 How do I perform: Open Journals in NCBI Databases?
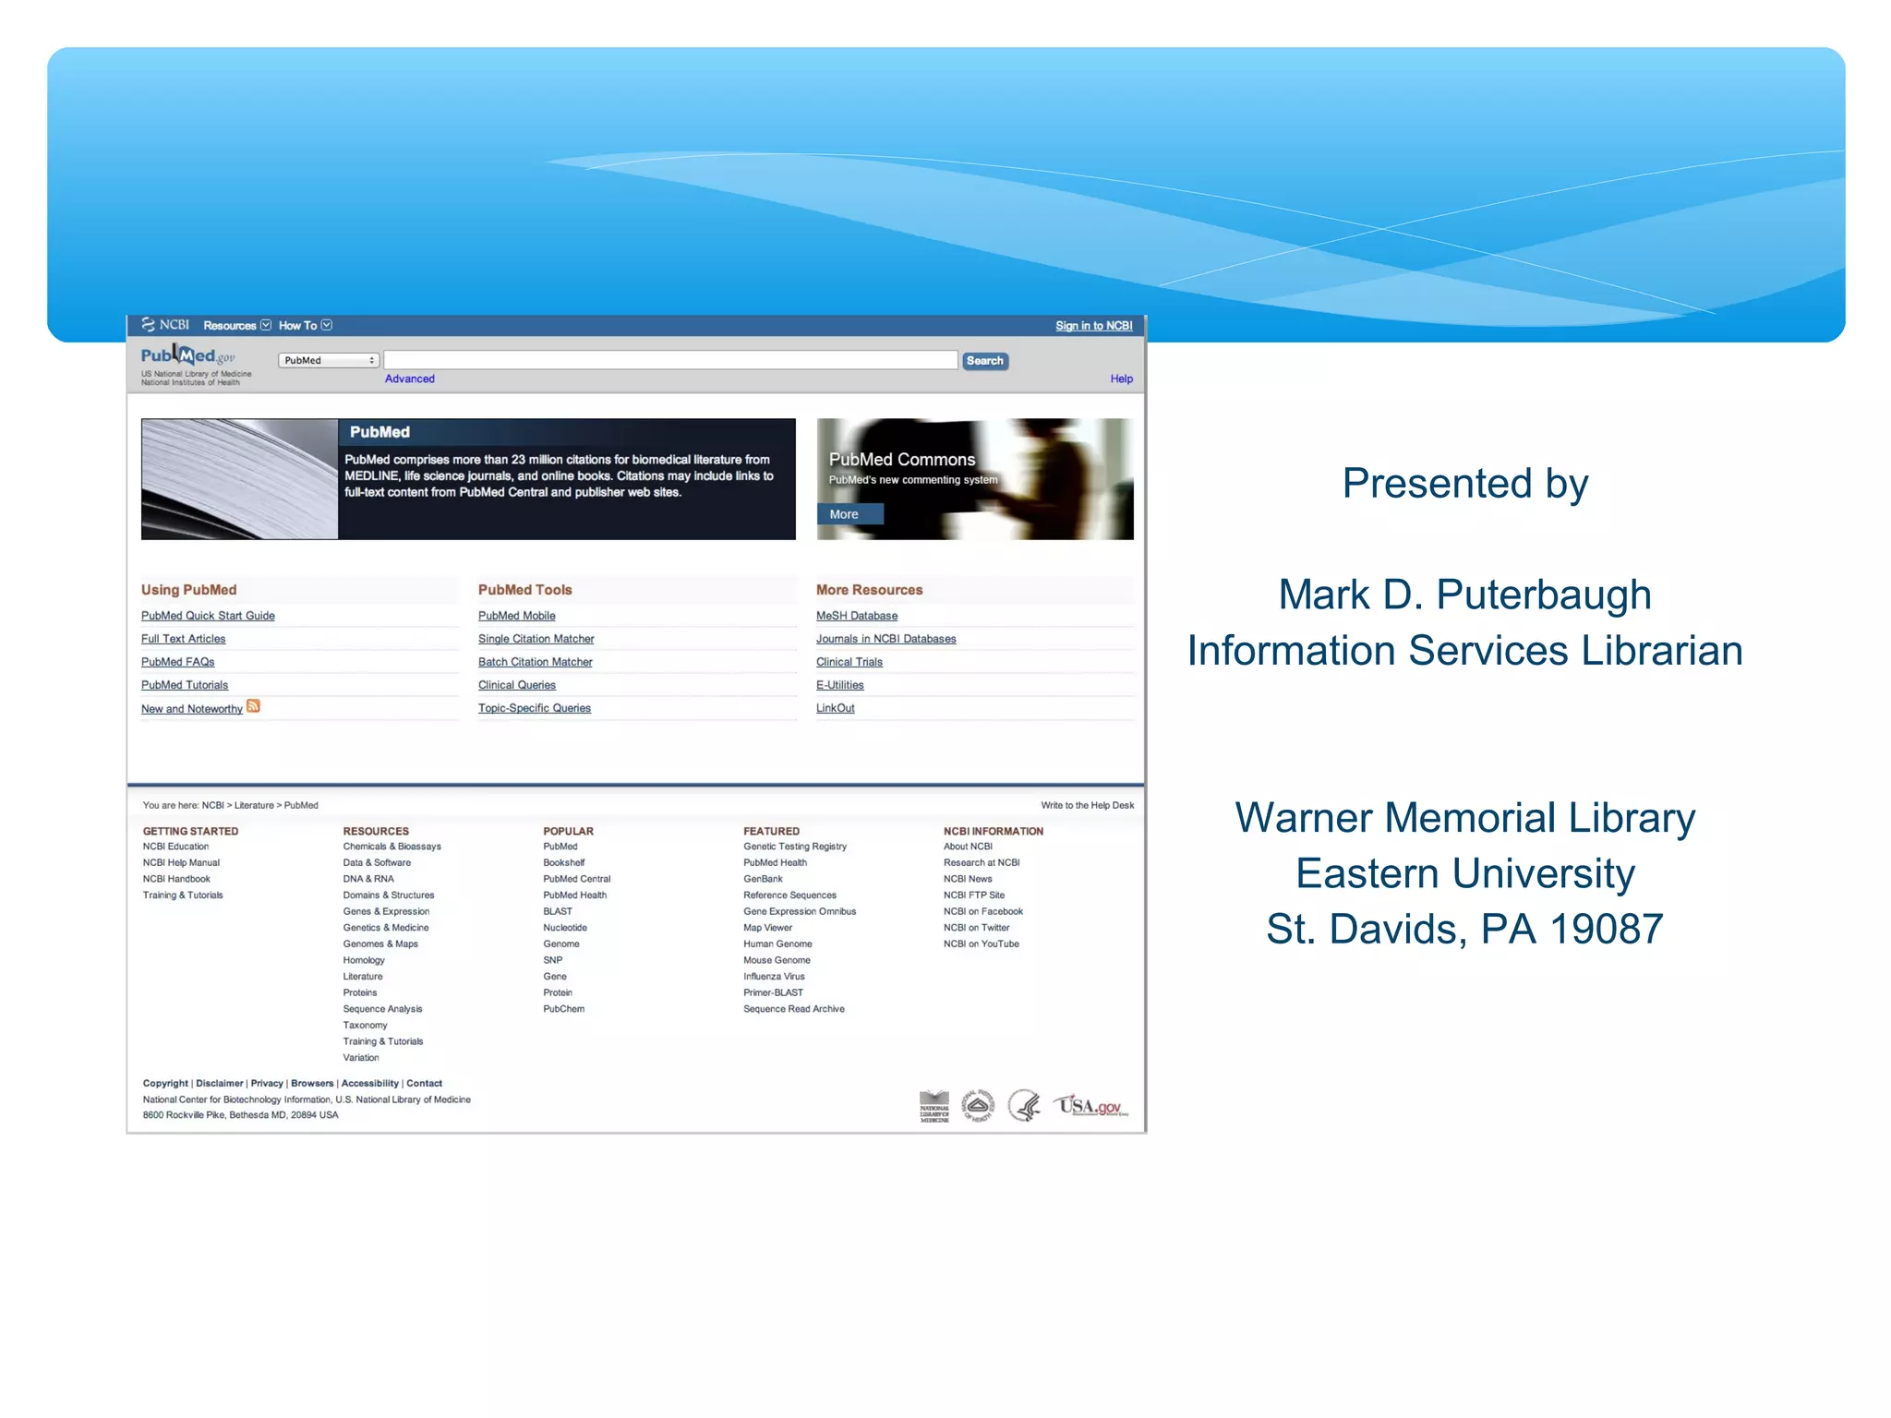pyautogui.click(x=886, y=639)
